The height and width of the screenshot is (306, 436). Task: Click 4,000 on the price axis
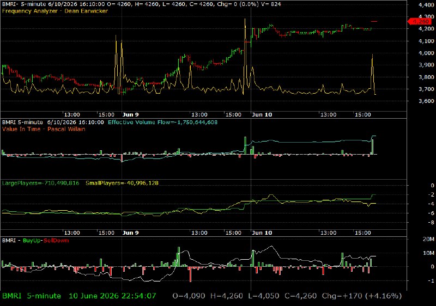[426, 53]
